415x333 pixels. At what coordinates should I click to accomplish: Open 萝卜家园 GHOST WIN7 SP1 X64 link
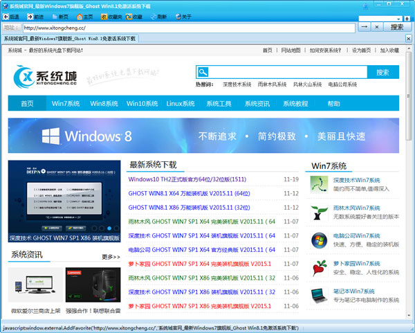point(200,264)
